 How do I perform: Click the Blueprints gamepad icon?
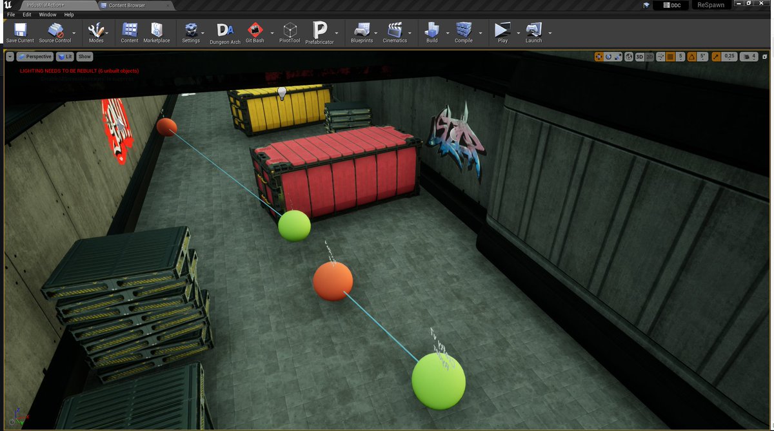tap(362, 30)
